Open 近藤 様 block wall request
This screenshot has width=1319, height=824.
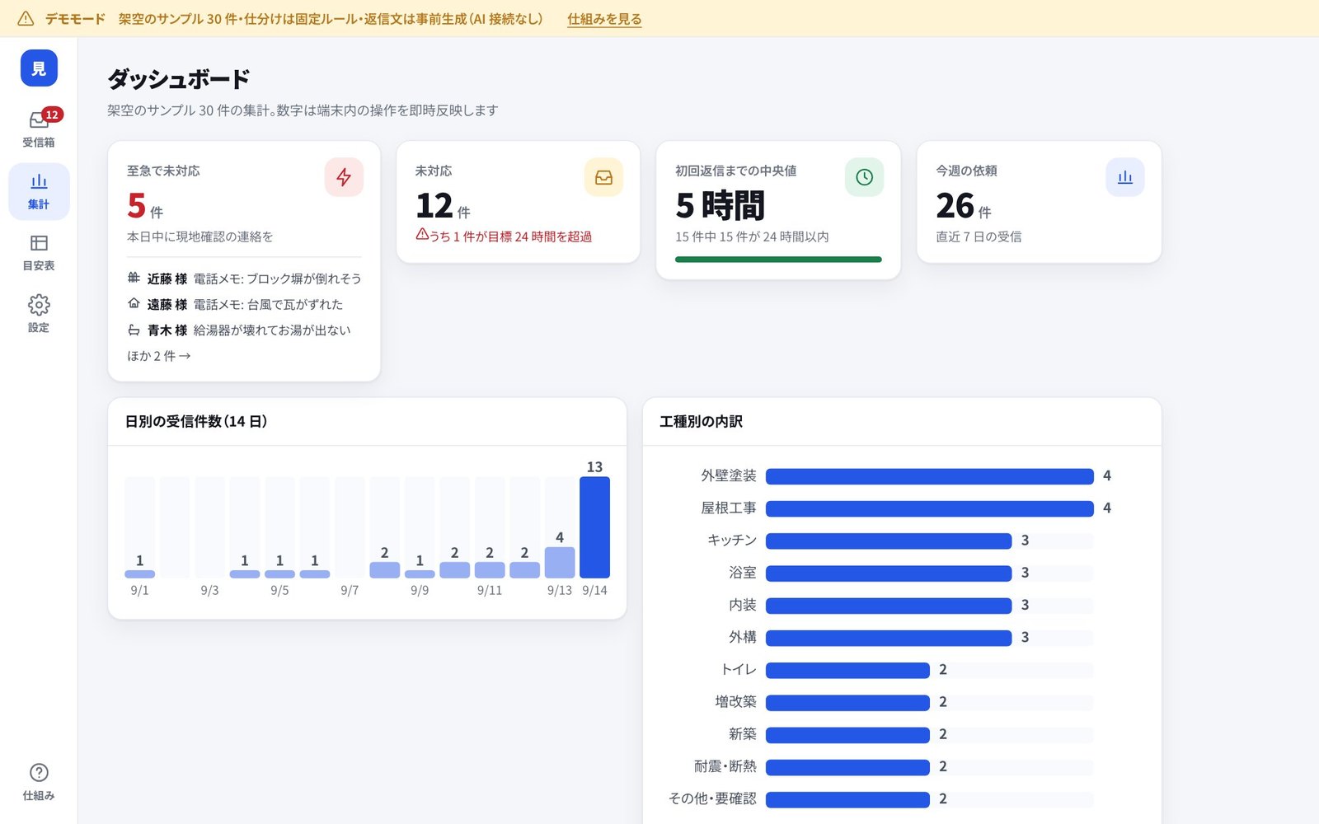tap(244, 279)
